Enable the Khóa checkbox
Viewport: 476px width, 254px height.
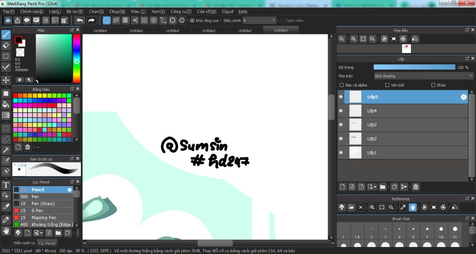[433, 85]
